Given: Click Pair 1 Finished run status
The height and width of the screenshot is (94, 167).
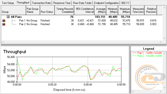Looking at the screenshot, I should coord(45,21).
